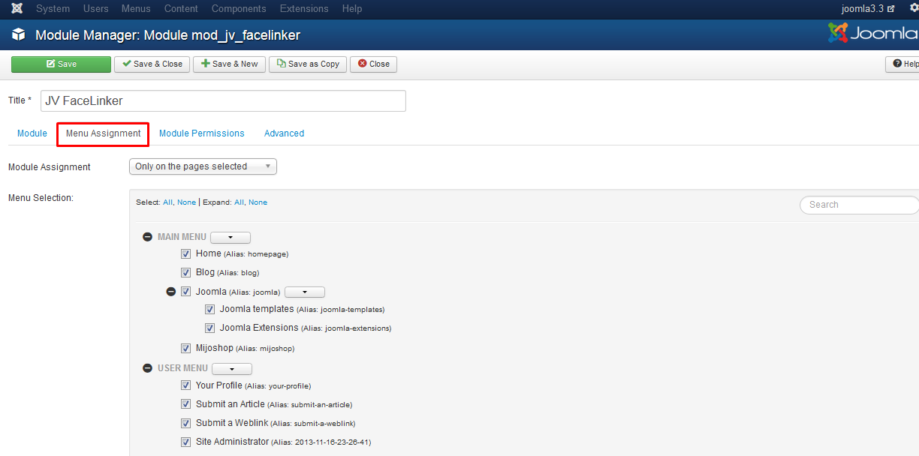The width and height of the screenshot is (919, 456).
Task: Open the Help menu in top bar
Action: click(351, 9)
